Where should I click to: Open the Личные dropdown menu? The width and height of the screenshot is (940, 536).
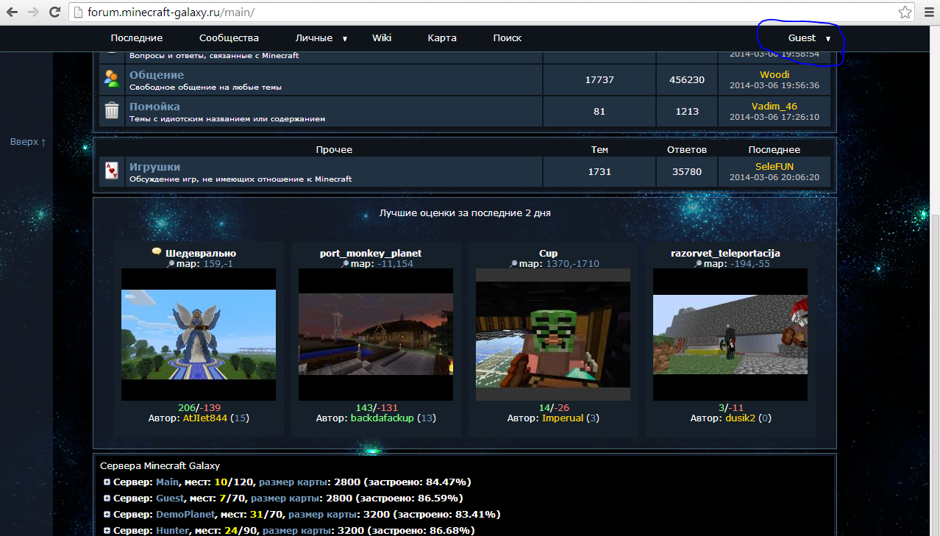(x=321, y=38)
